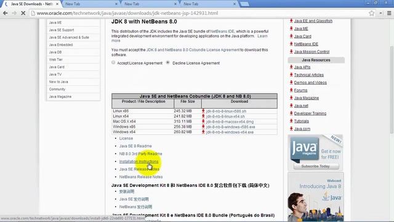Bookmark this page with the star icon
This screenshot has height=222, width=394.
coord(371,13)
